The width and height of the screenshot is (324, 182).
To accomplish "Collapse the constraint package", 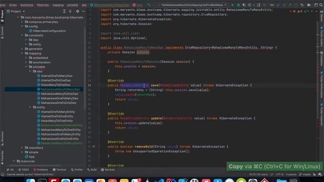I will point(22,35).
